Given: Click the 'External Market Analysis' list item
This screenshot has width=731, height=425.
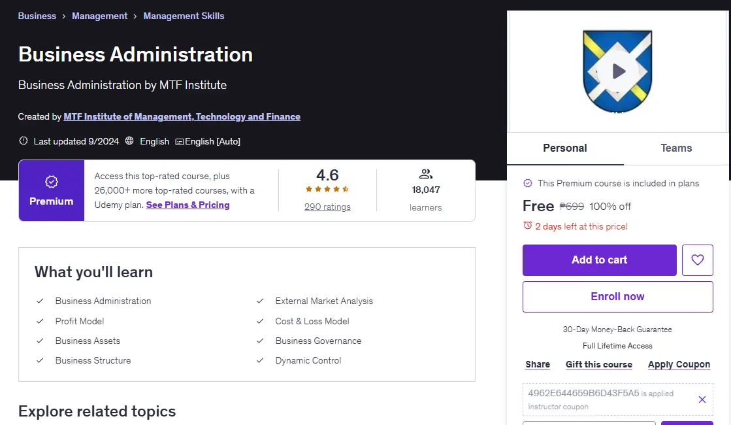Looking at the screenshot, I should [324, 301].
